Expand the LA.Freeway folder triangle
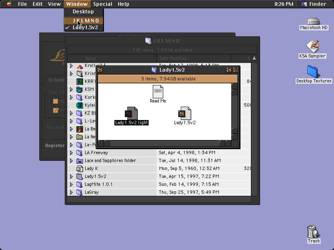Screen dimensions: 334x250 point(71,152)
